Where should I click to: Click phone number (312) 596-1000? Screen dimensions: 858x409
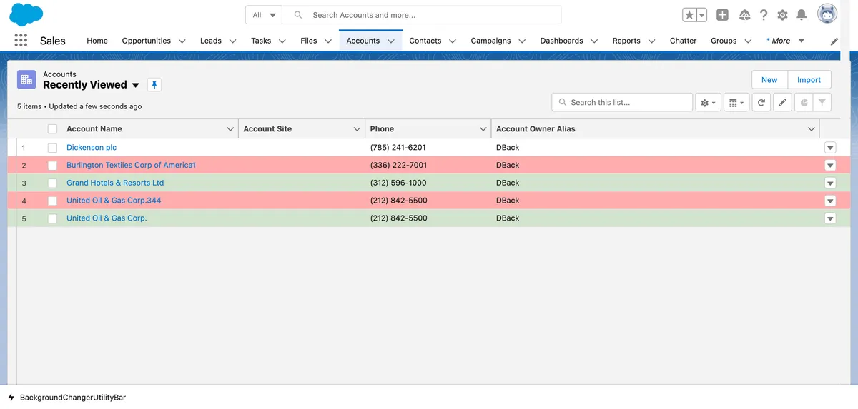398,183
